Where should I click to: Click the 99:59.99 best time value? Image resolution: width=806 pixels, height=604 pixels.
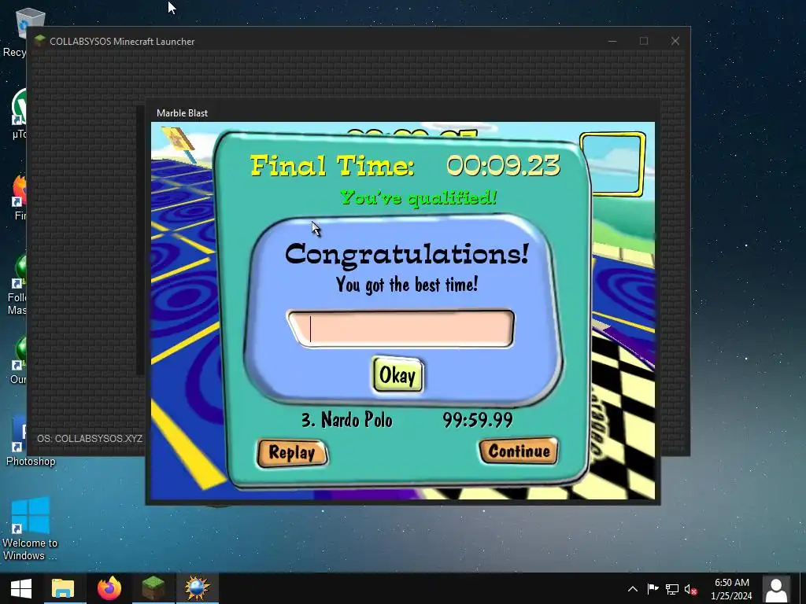478,420
